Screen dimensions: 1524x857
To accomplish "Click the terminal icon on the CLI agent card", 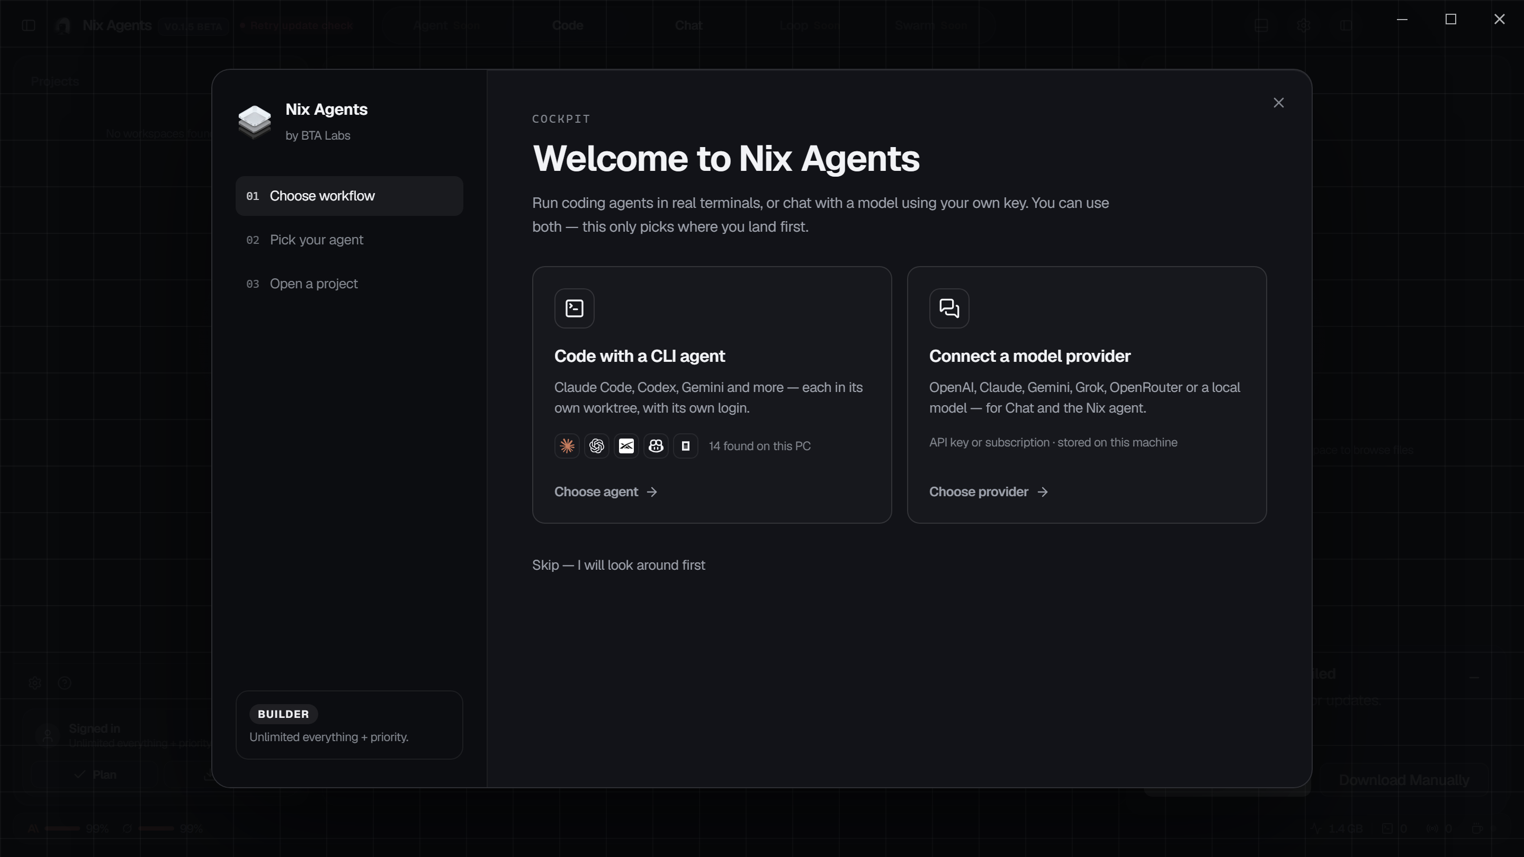I will pyautogui.click(x=575, y=308).
